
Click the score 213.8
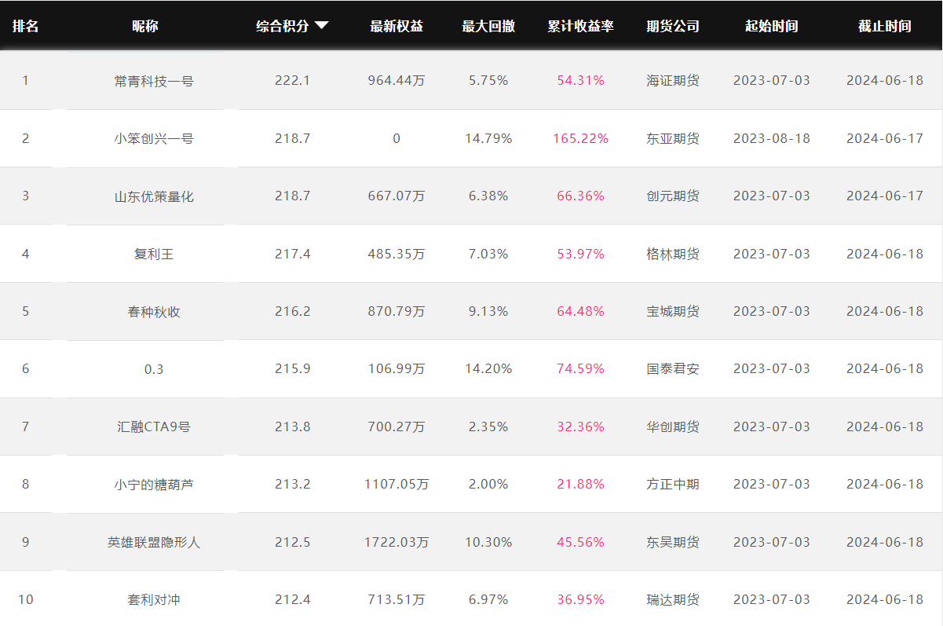coord(293,427)
